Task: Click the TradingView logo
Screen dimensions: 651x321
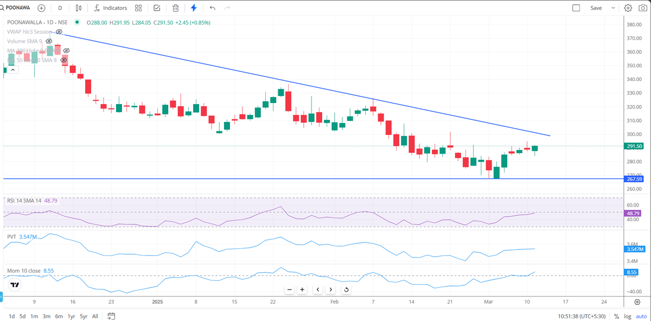Action: point(15,285)
